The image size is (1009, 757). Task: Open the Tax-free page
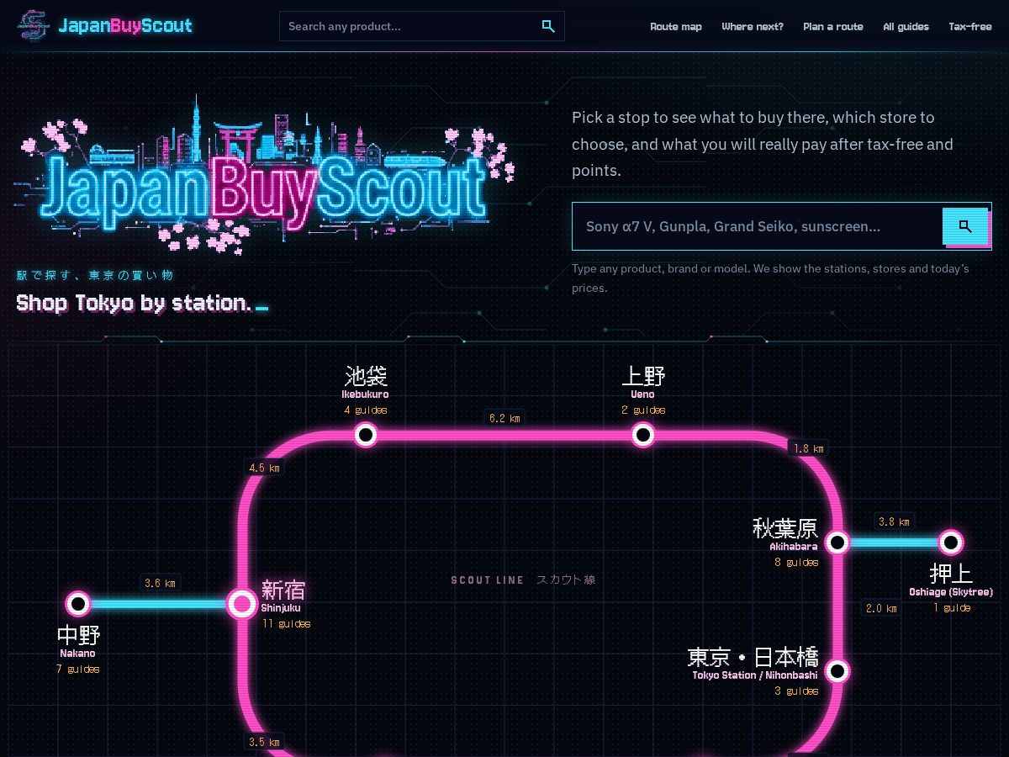970,26
